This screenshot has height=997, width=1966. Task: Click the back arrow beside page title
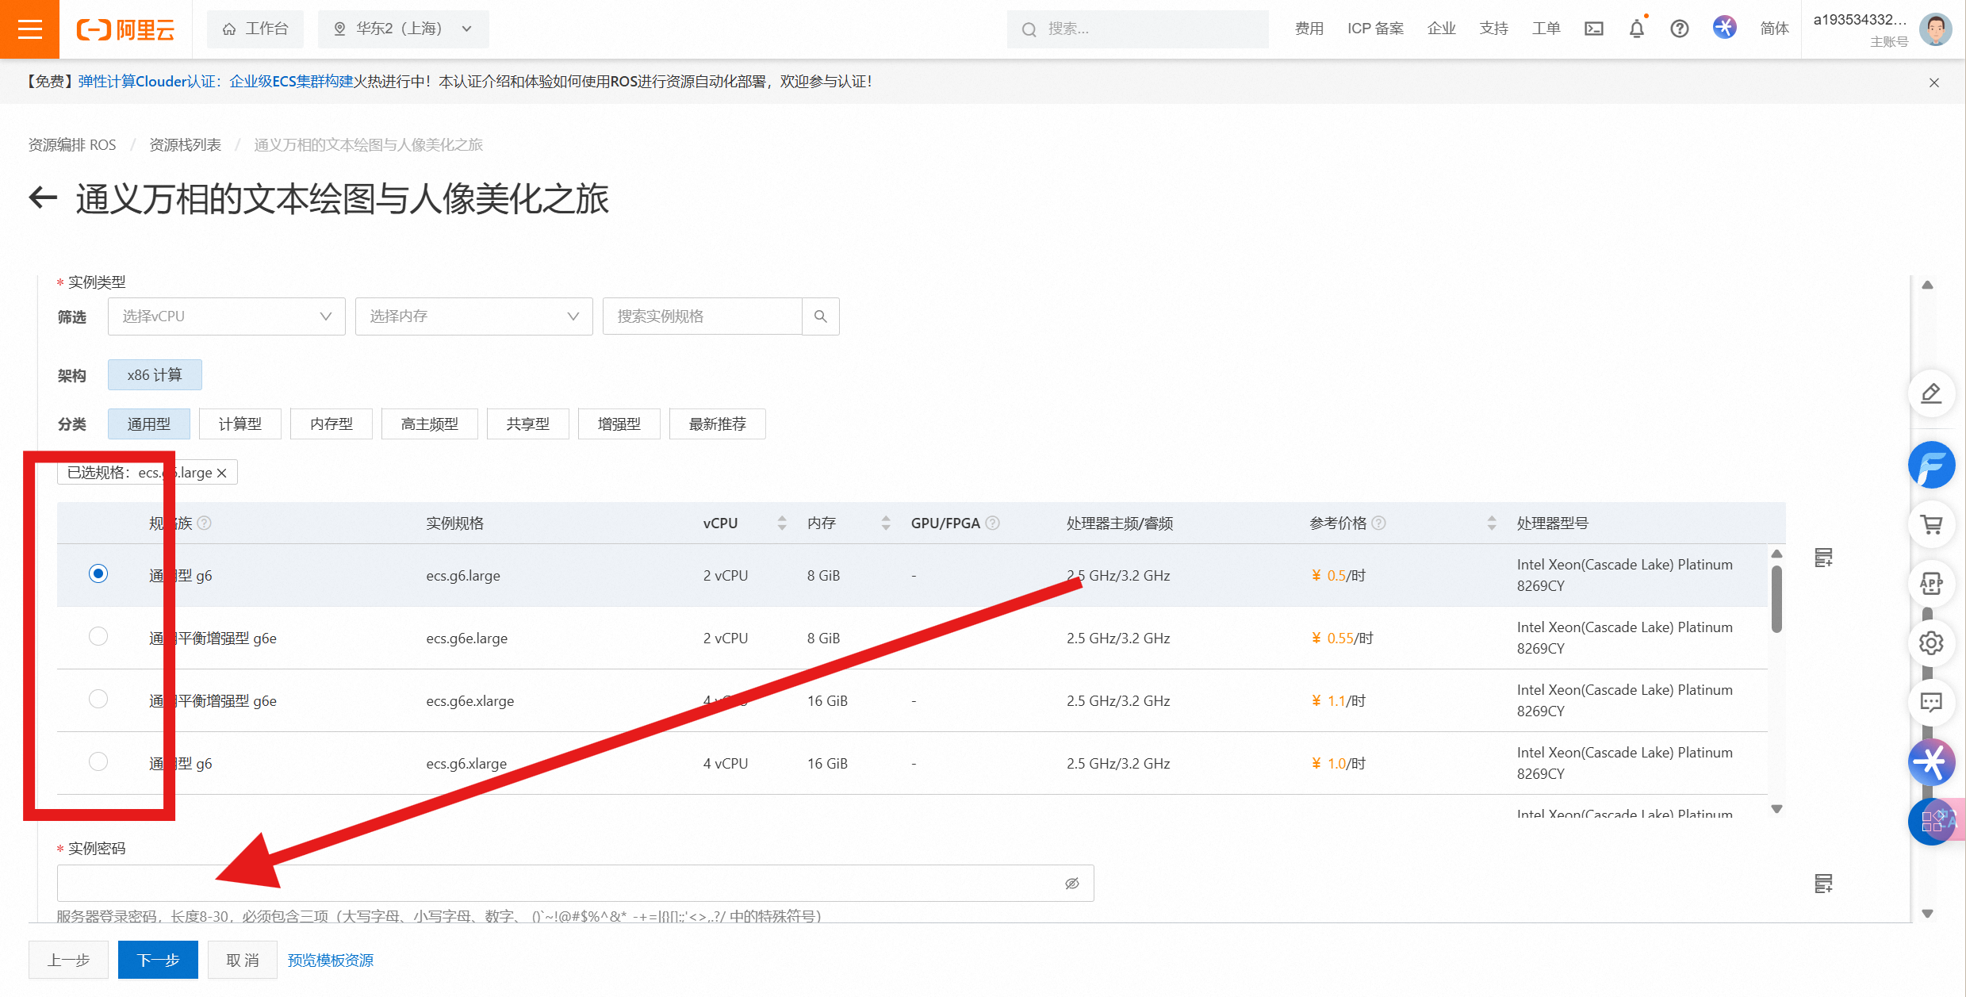click(x=44, y=198)
